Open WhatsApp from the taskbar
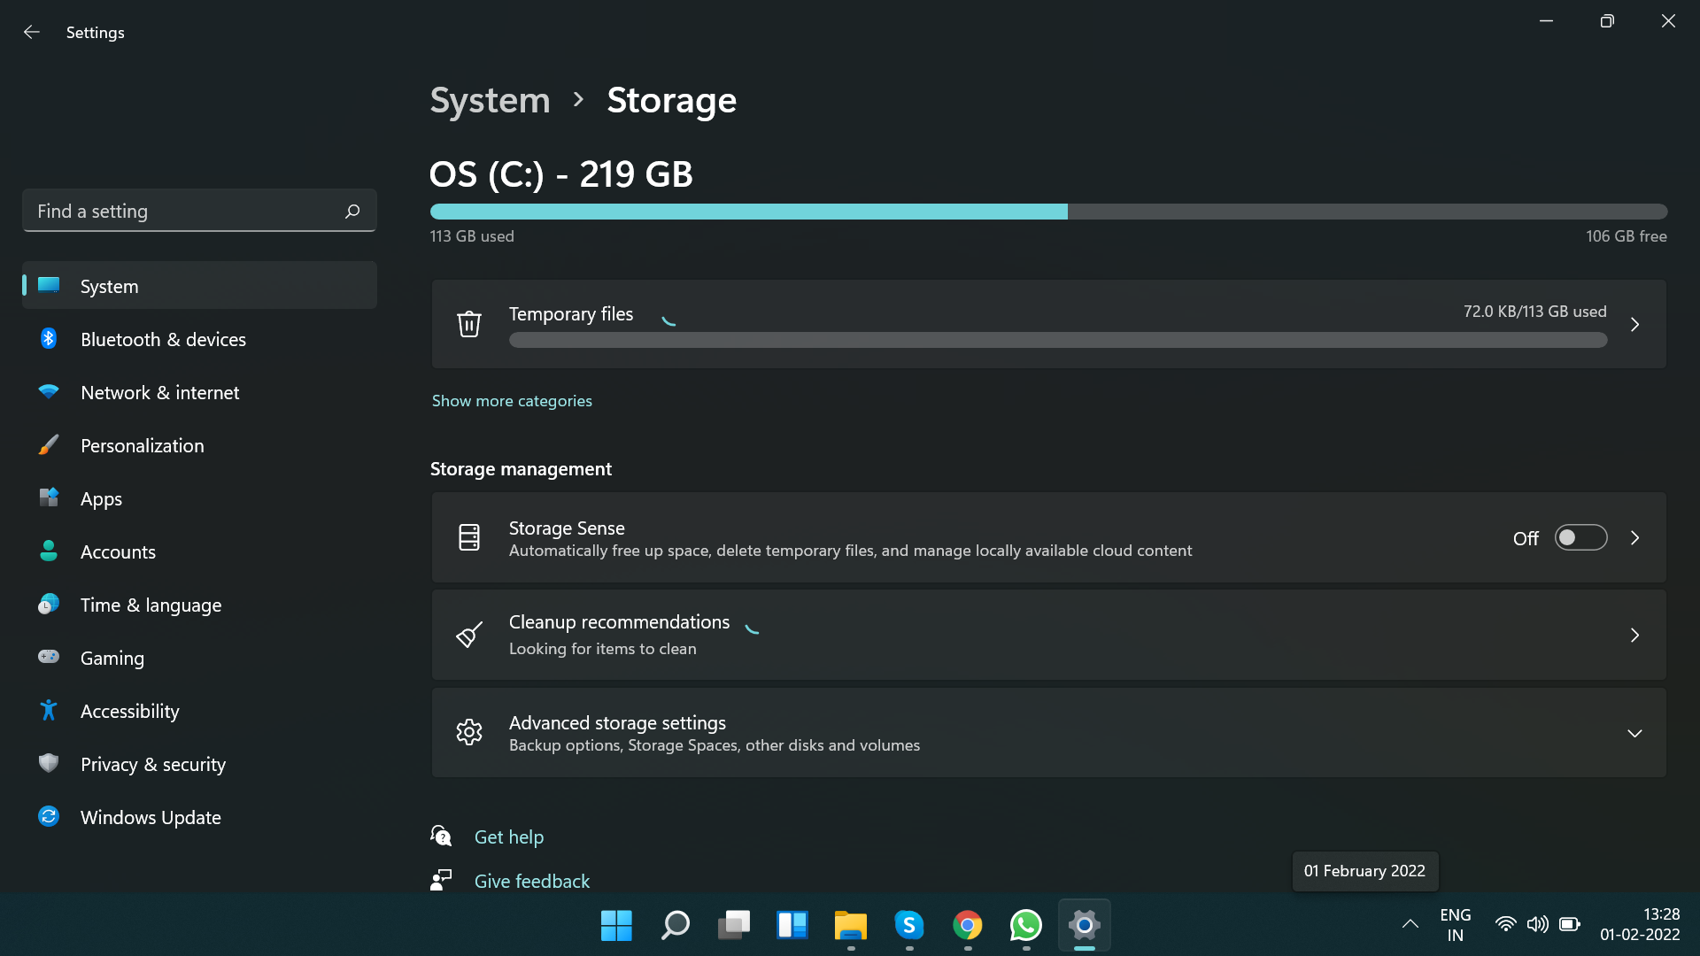 point(1025,926)
